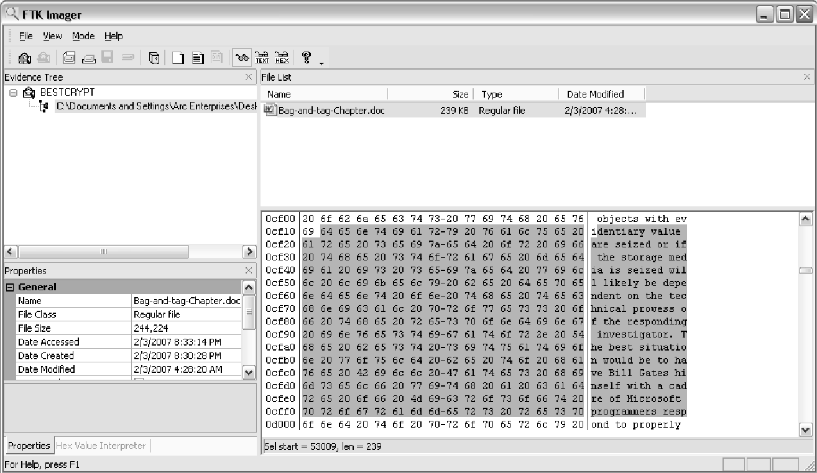Click hex offset 0cf00 in viewer
The width and height of the screenshot is (817, 473).
280,219
